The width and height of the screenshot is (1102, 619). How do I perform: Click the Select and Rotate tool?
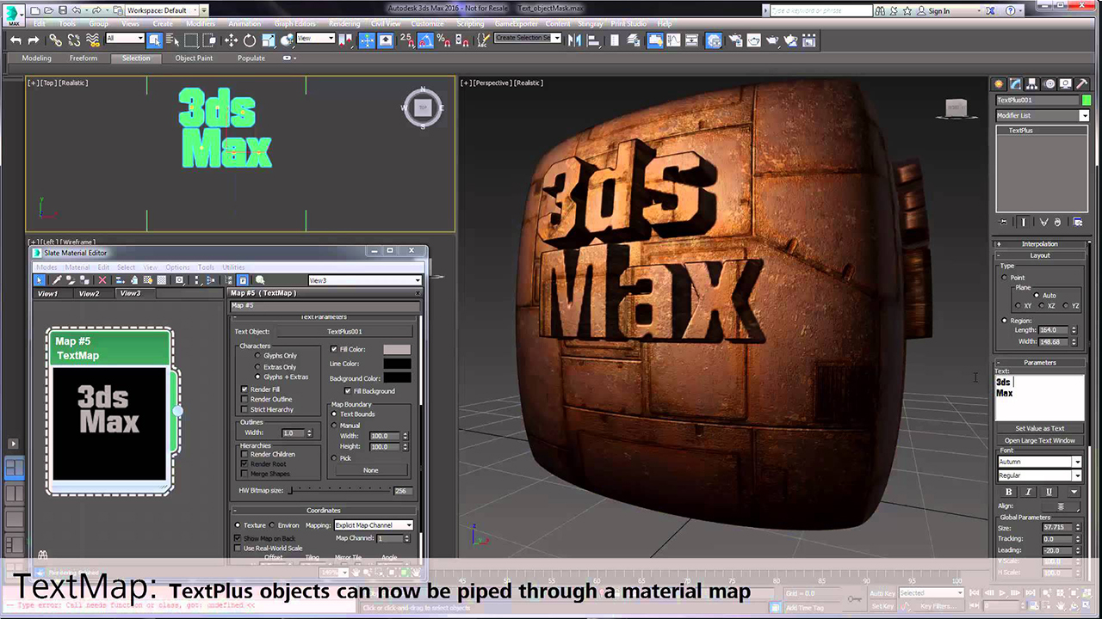[250, 40]
